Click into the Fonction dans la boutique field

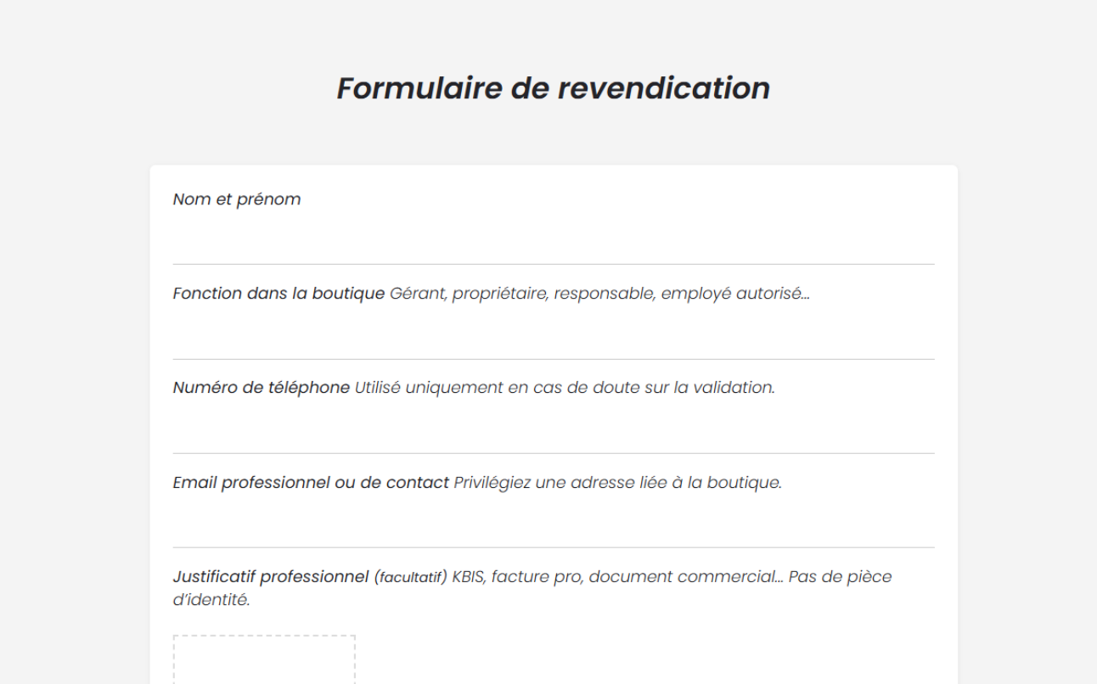click(554, 336)
